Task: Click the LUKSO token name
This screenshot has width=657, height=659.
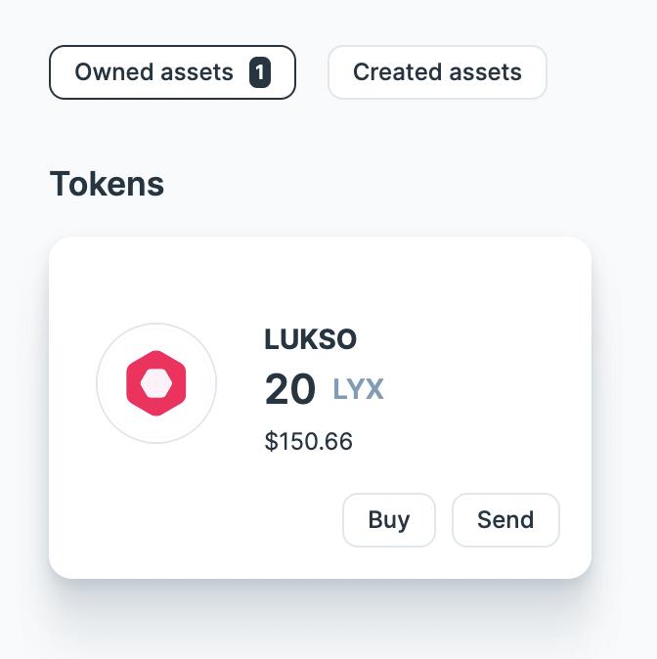Action: (310, 339)
